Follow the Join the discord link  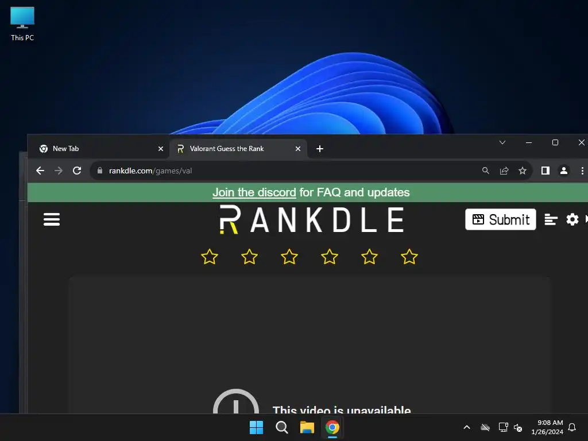click(x=254, y=192)
